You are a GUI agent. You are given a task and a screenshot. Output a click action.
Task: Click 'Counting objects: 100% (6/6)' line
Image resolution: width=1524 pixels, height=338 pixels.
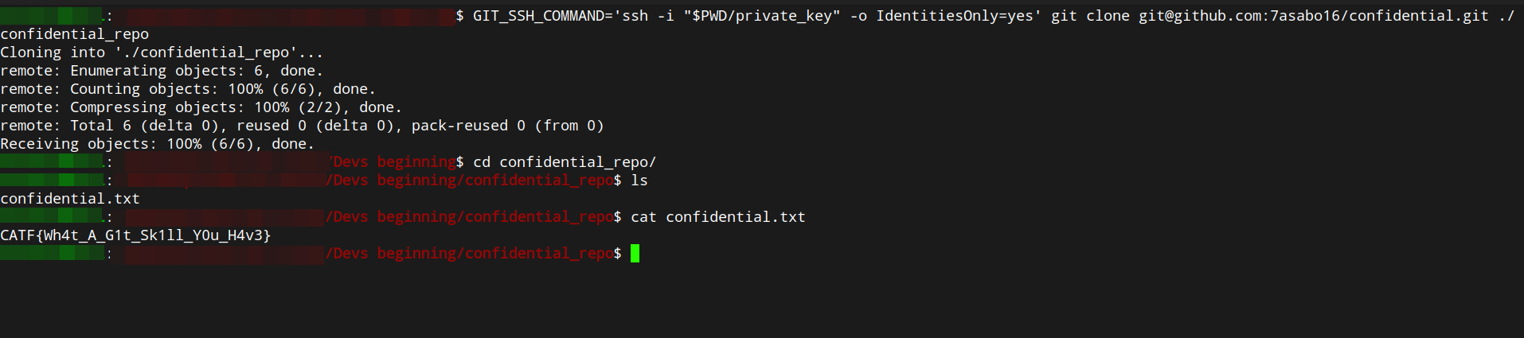[188, 89]
